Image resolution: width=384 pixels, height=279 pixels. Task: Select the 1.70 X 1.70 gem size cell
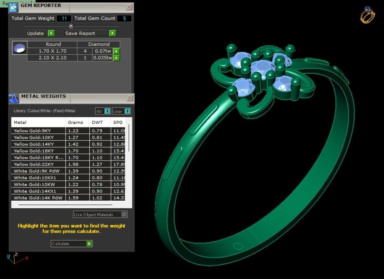52,51
